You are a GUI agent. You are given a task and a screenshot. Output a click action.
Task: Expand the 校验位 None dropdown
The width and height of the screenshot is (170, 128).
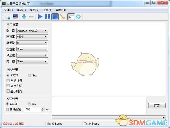[x=32, y=49]
